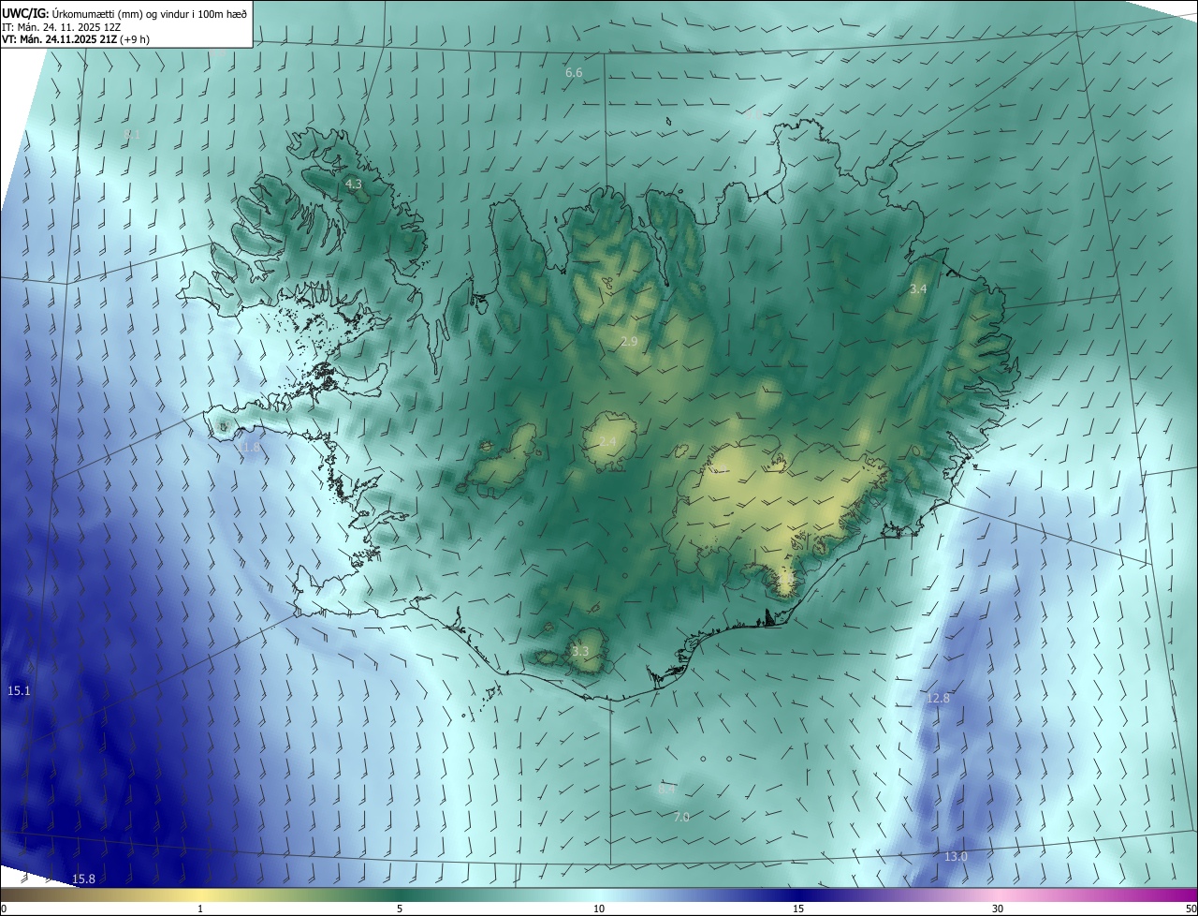Click the 5 tick on the color scale

[x=400, y=909]
